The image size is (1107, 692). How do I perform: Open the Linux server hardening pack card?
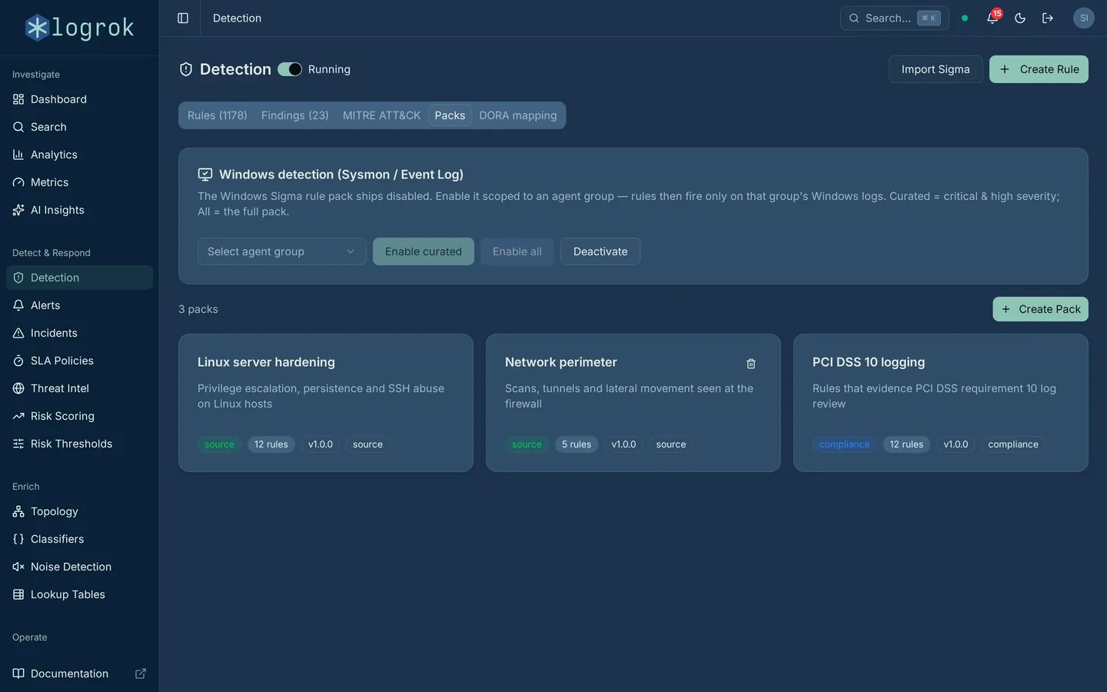[326, 403]
